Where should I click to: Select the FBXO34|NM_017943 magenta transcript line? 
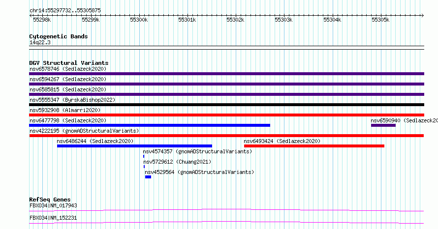[x=226, y=210]
